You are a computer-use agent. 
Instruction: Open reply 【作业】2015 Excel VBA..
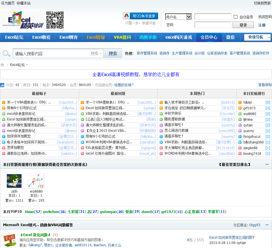point(106,131)
